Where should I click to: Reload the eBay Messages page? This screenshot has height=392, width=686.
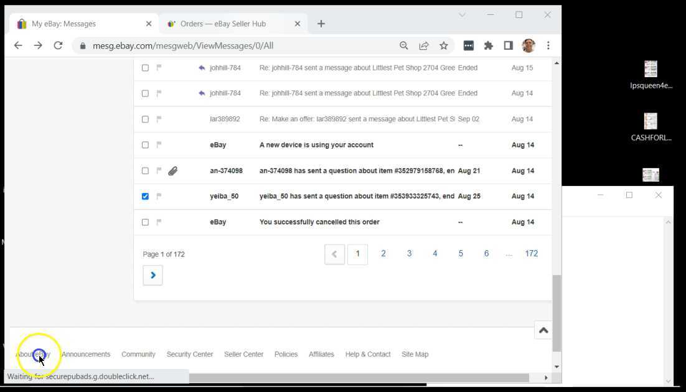(58, 45)
